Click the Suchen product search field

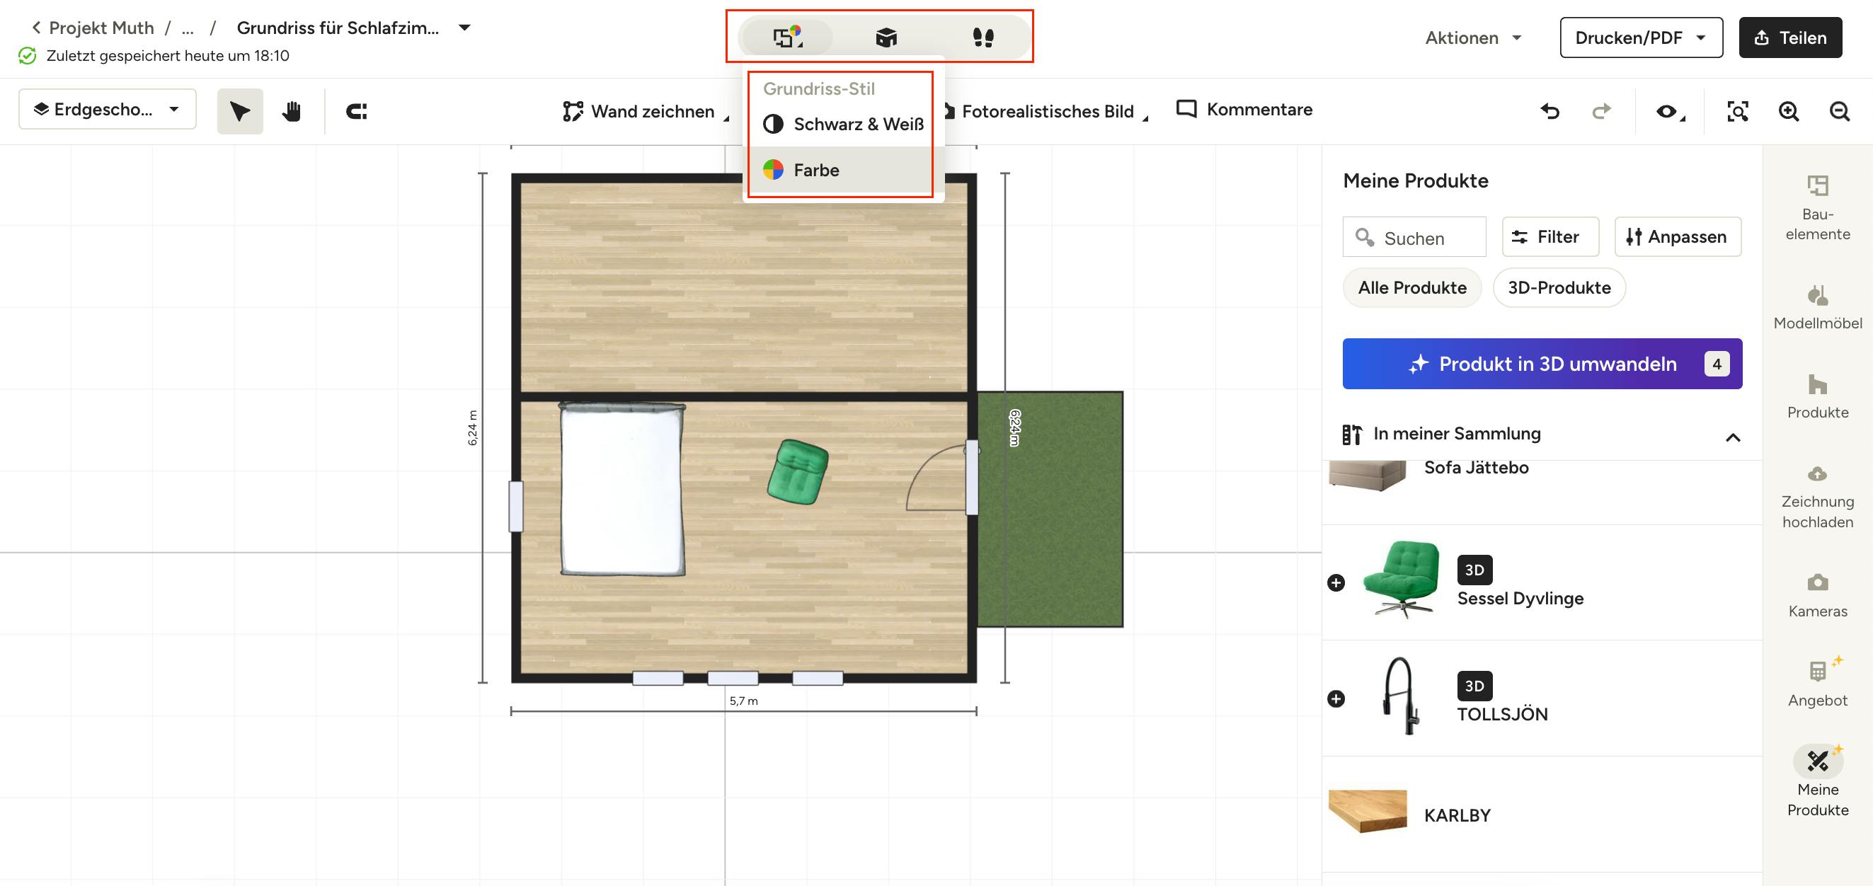tap(1414, 238)
